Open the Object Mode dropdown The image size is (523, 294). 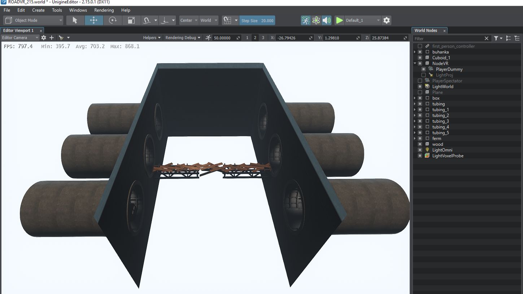click(x=33, y=20)
